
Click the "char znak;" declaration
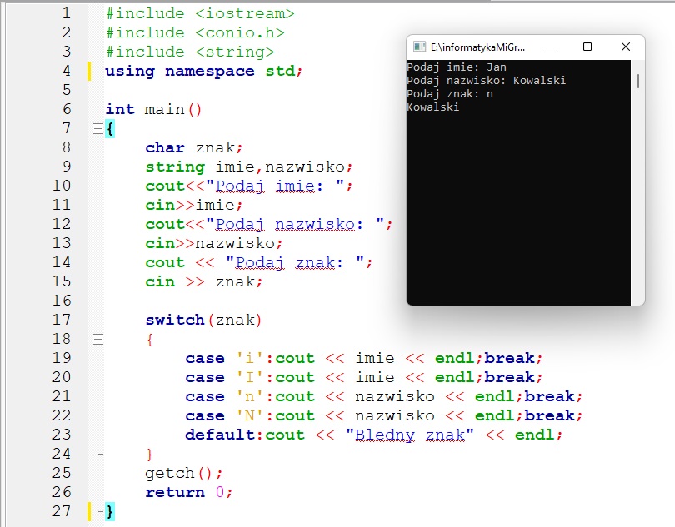[194, 147]
